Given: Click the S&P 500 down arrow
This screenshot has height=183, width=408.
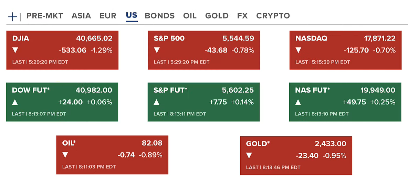Looking at the screenshot, I should coord(157,50).
